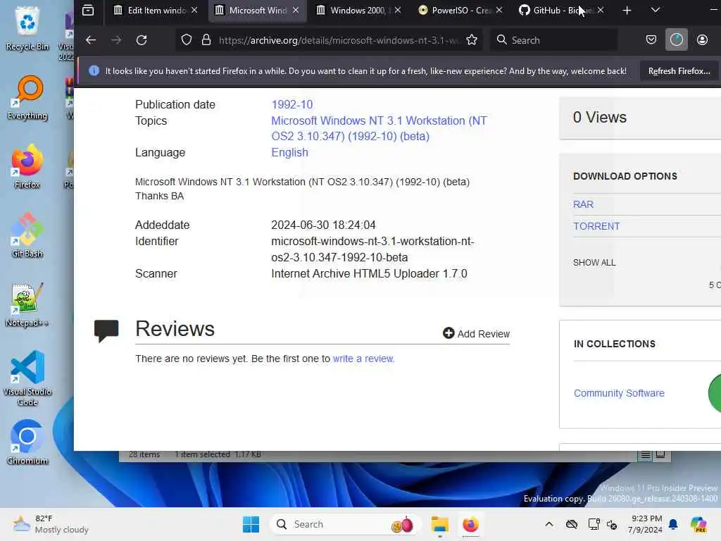Viewport: 721px width, 541px height.
Task: Close the Edit Item window tab
Action: coord(194,10)
